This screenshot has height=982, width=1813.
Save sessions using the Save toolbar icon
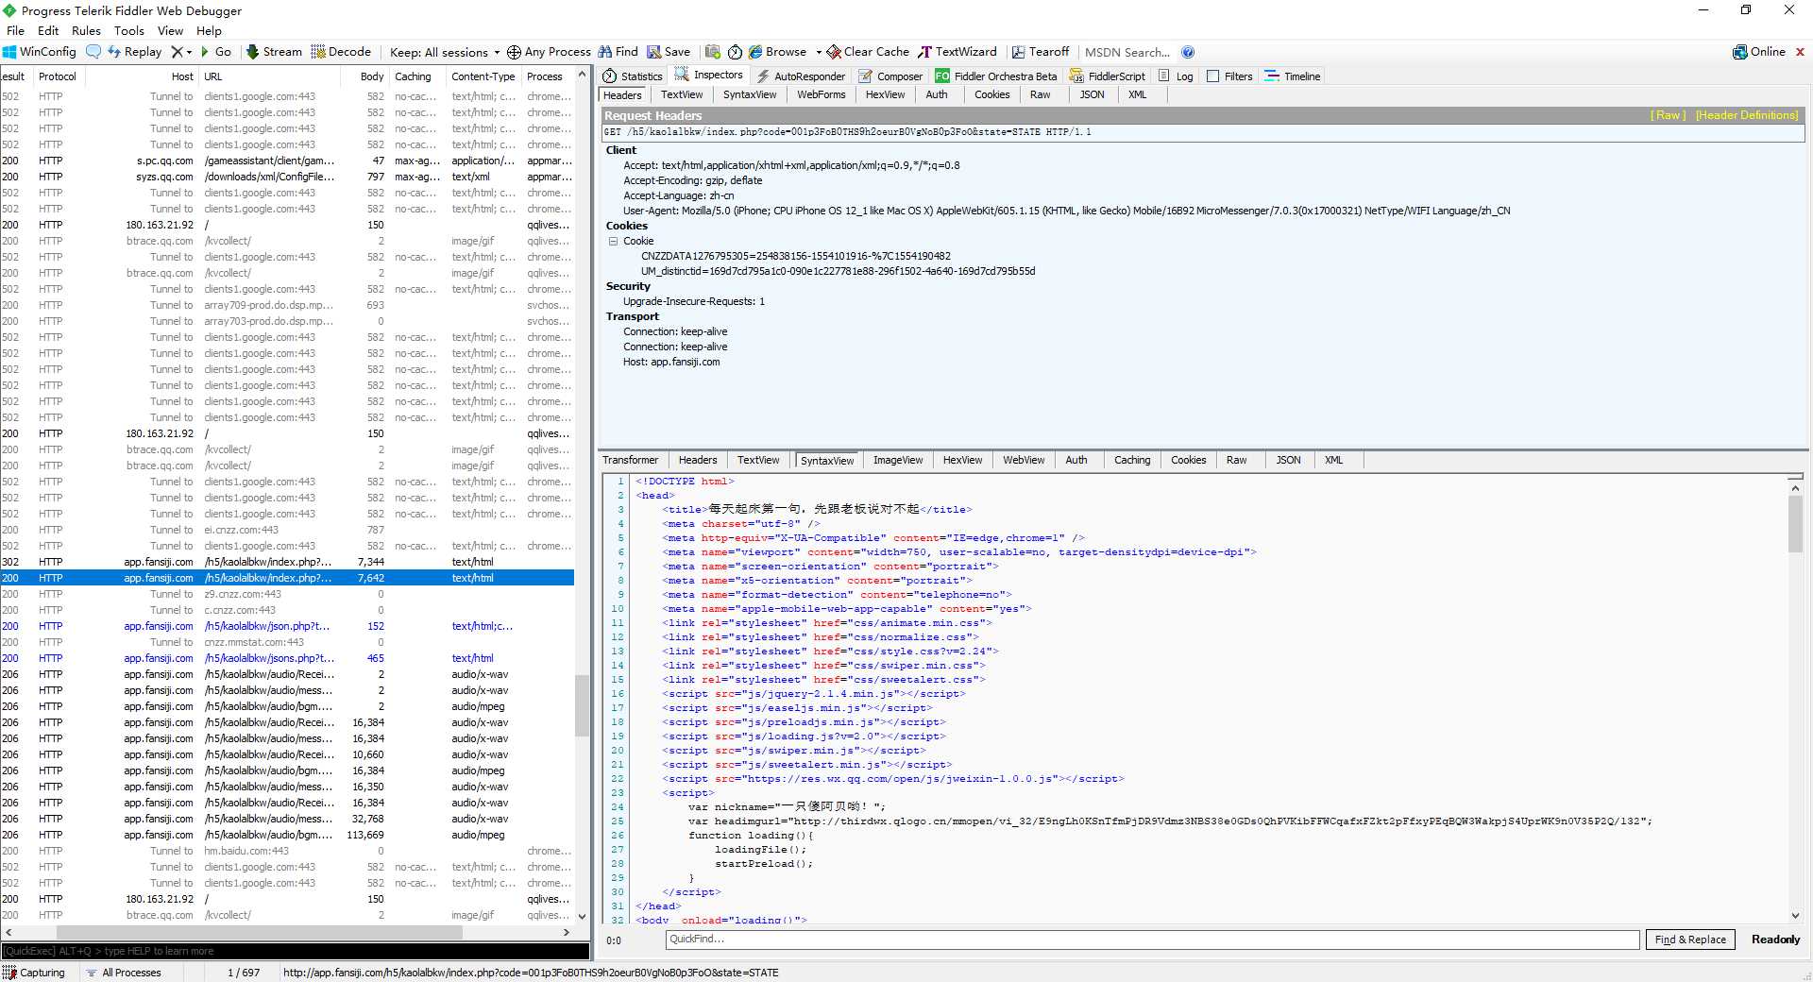[x=668, y=52]
